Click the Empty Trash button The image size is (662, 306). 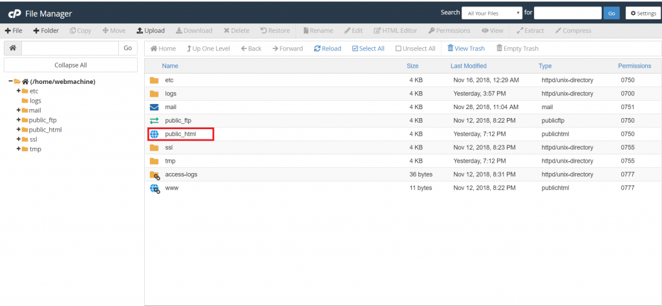518,48
